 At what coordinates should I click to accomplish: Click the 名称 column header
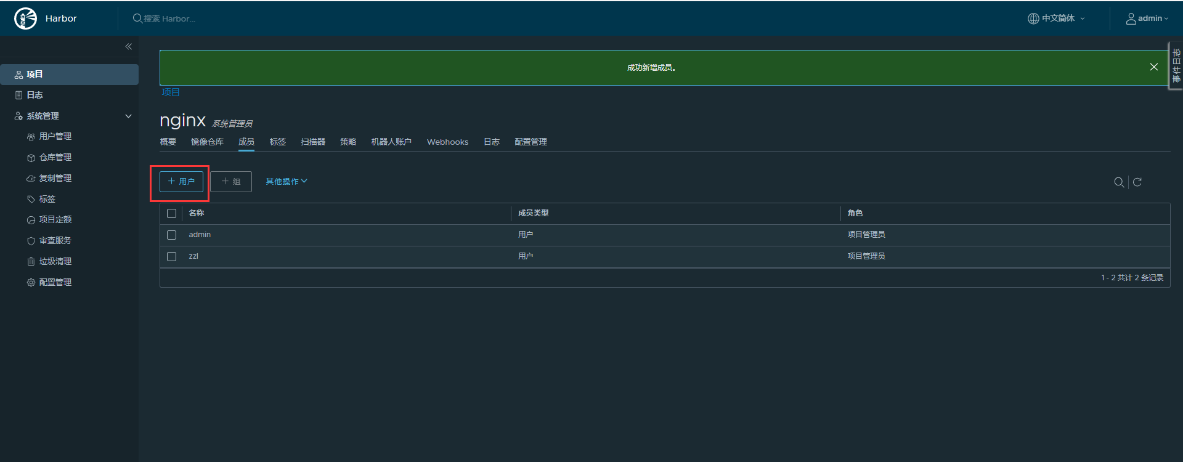(x=196, y=213)
